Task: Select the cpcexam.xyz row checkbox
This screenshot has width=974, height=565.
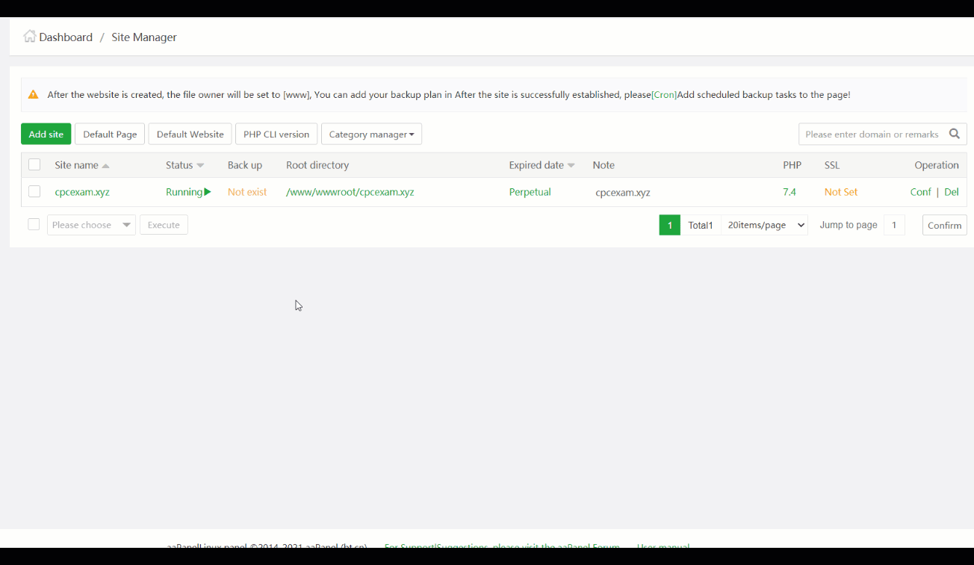Action: click(34, 191)
